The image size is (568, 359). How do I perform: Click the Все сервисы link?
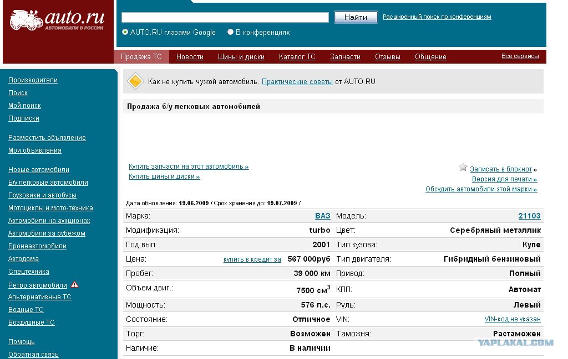(520, 56)
